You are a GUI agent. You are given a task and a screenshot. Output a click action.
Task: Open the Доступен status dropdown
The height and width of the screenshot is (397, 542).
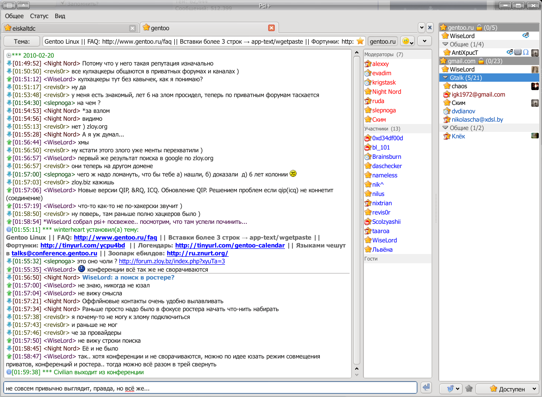pyautogui.click(x=507, y=389)
